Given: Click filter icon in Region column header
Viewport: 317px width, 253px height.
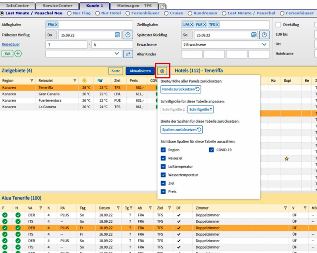Looking at the screenshot, I should [32, 80].
